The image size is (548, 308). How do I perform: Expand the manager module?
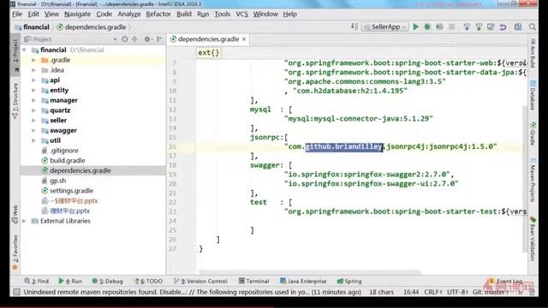pos(34,101)
